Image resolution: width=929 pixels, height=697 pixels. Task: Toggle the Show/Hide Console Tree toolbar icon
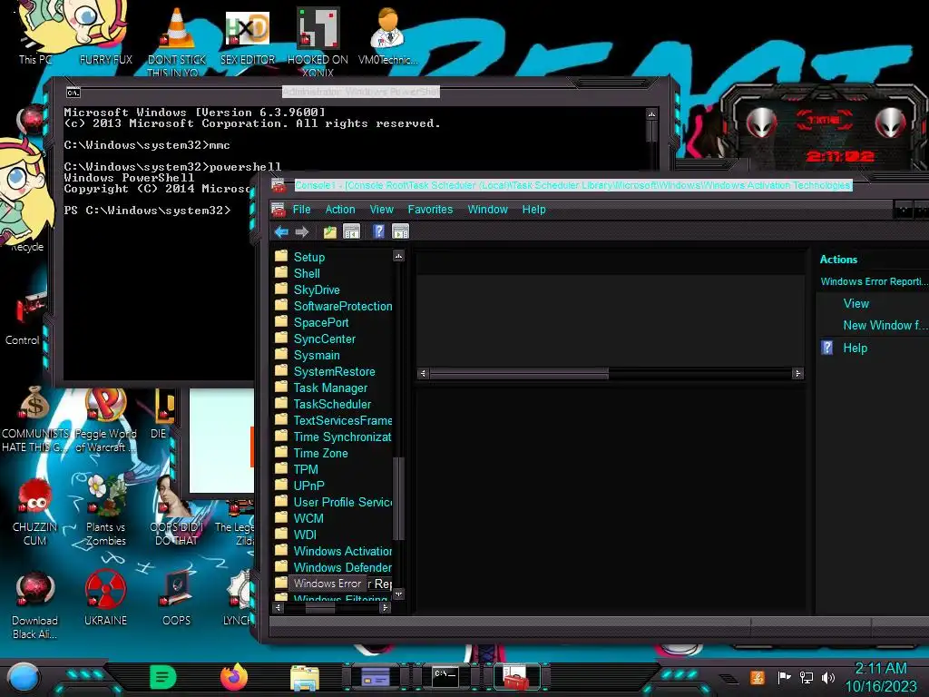pyautogui.click(x=351, y=231)
